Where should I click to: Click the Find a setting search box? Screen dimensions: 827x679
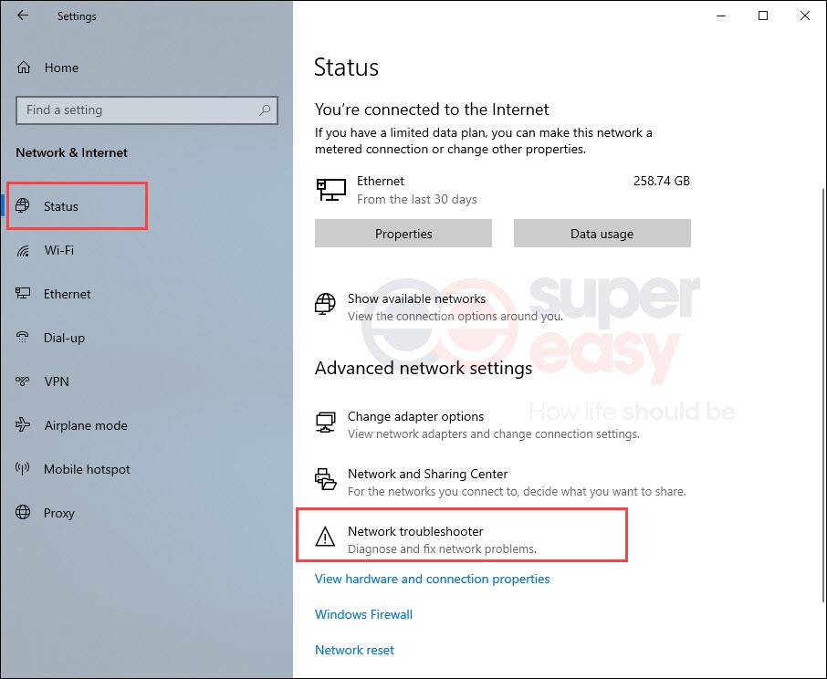pos(147,110)
